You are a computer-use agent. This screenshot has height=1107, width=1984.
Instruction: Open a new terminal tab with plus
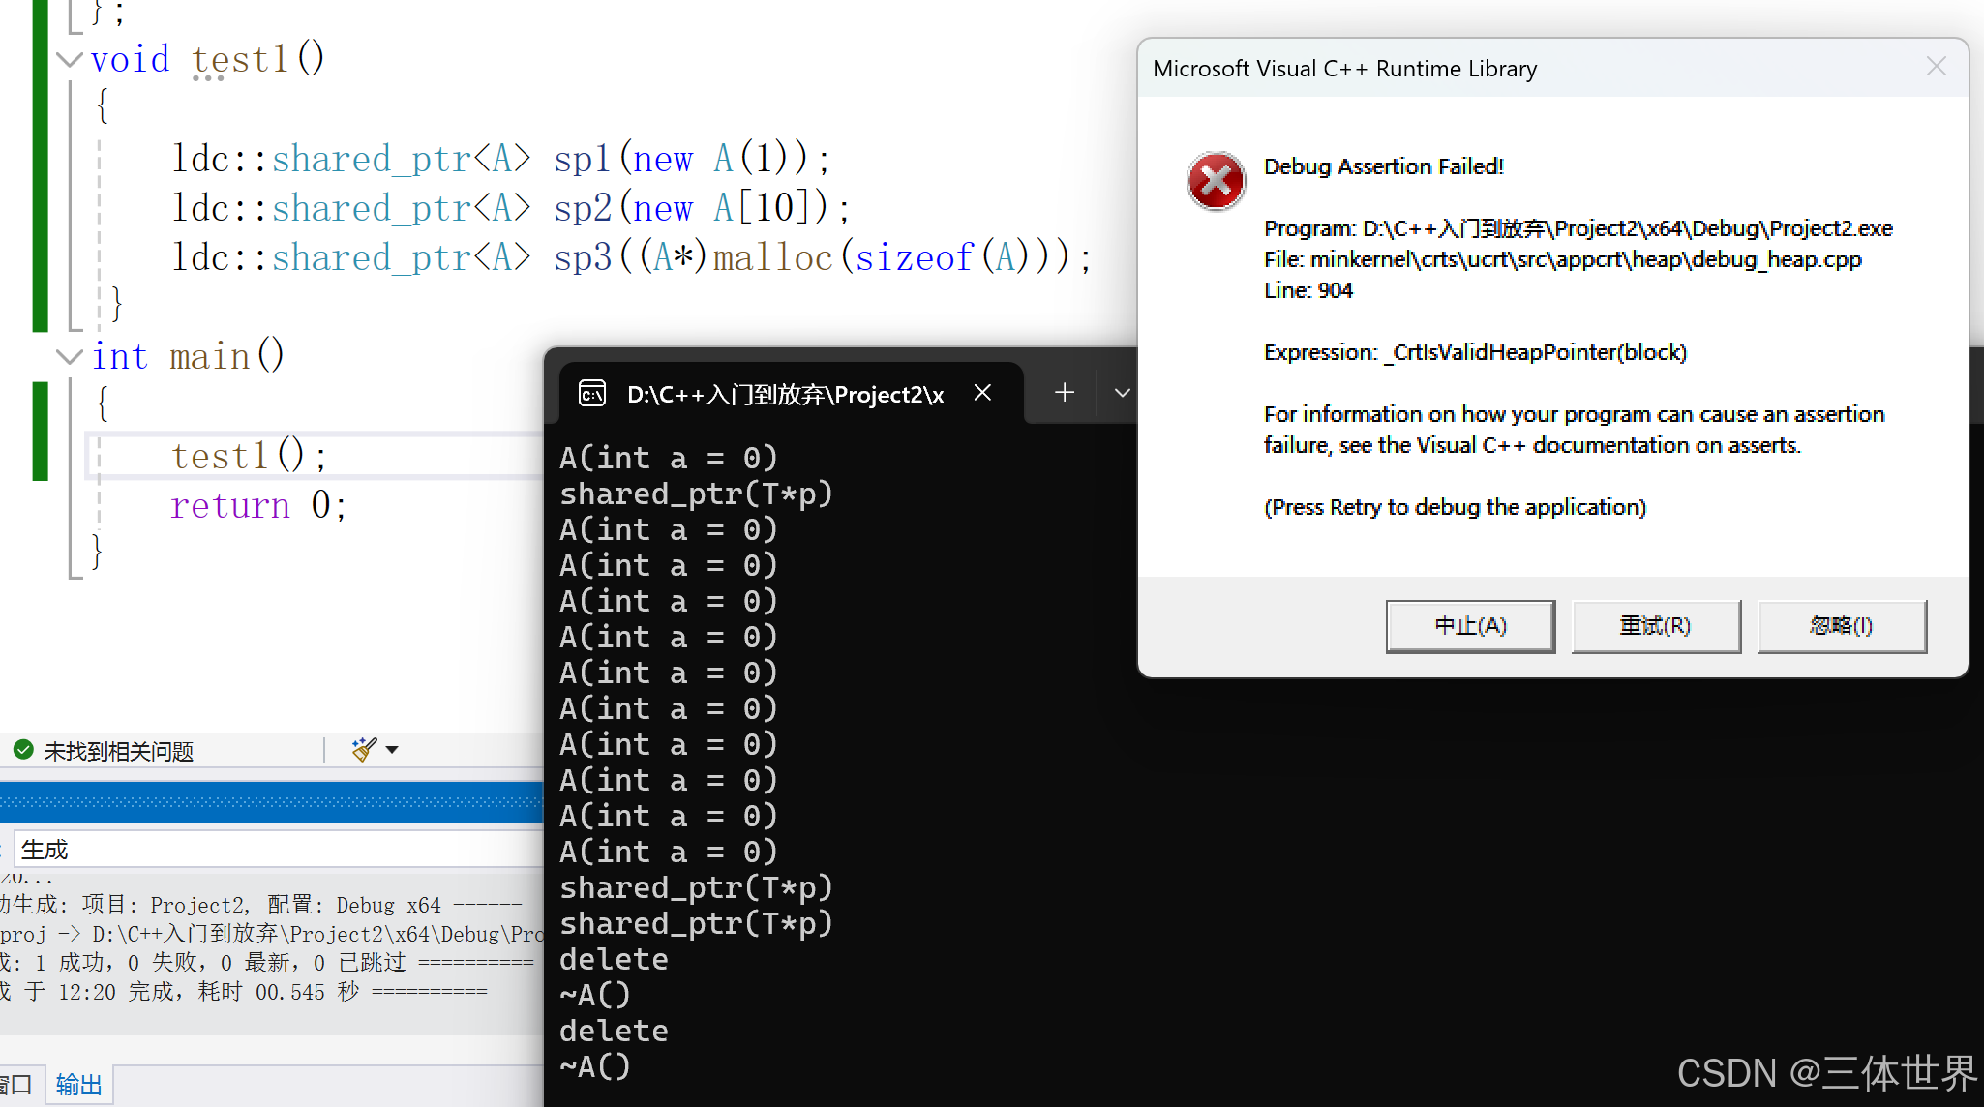coord(1064,393)
